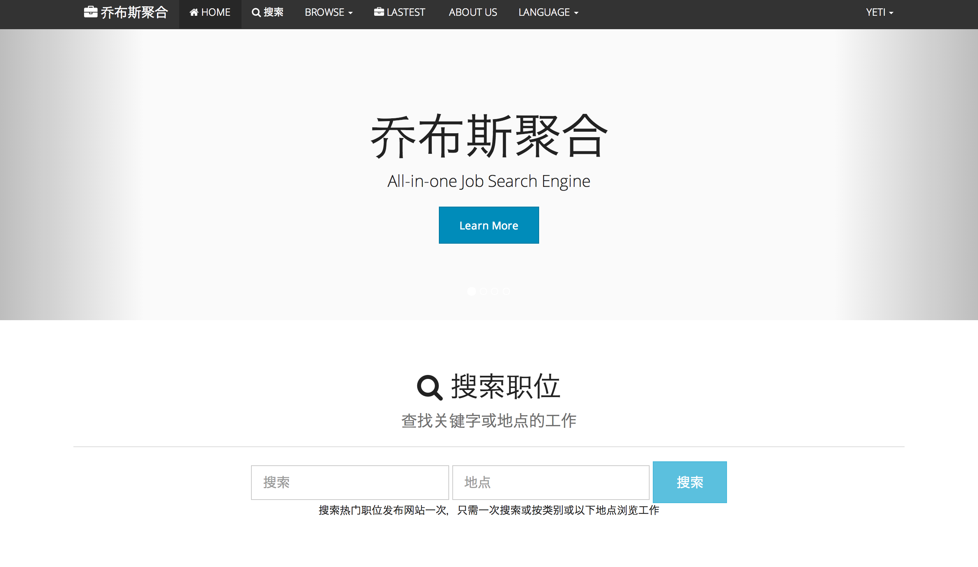Click the briefcase icon next to LASTEST
The height and width of the screenshot is (567, 978).
(379, 12)
